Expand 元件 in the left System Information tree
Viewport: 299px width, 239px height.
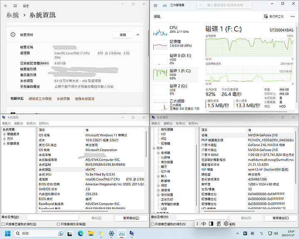click(4, 139)
